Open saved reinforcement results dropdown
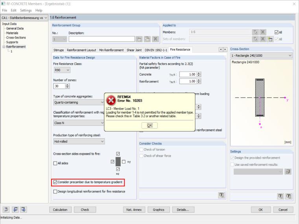 tap(258, 172)
